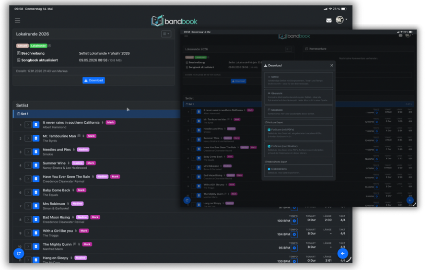Open the hamburger menu
The image size is (432, 270).
[x=18, y=21]
